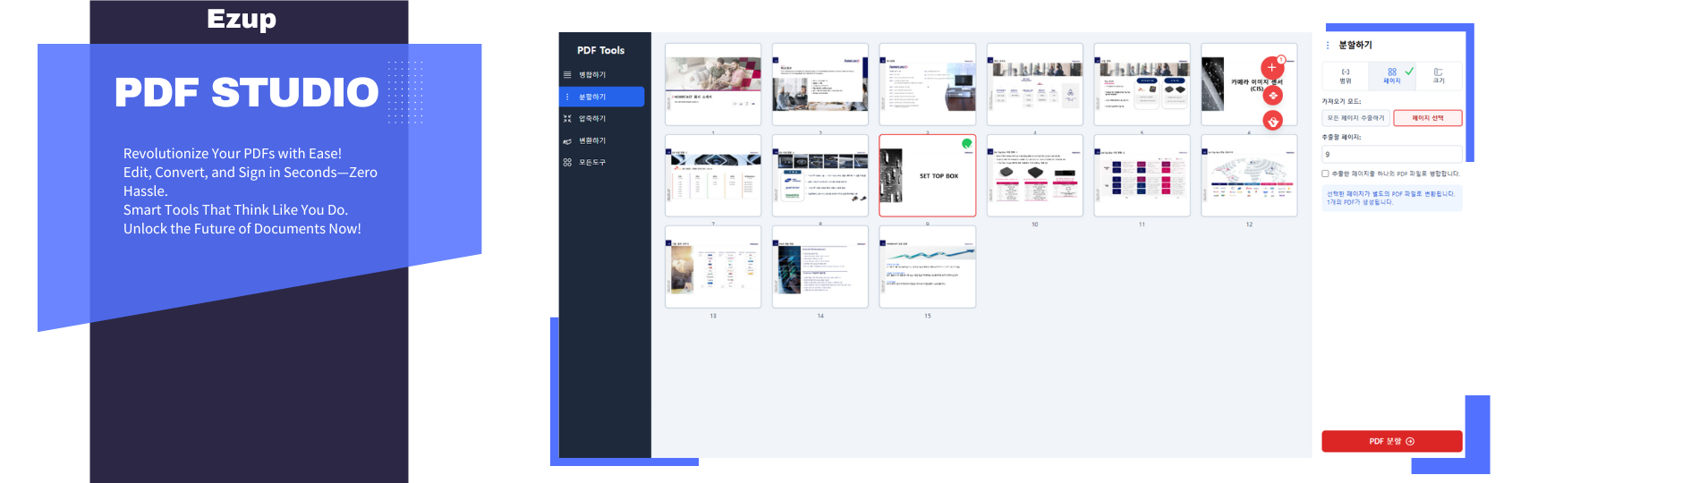The image size is (1682, 483).
Task: Select page 14 thumbnail
Action: (820, 267)
